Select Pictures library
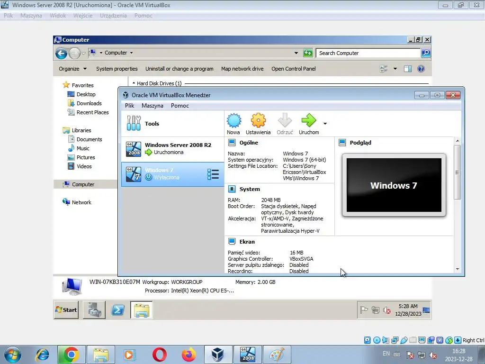The height and width of the screenshot is (364, 485). pyautogui.click(x=81, y=157)
